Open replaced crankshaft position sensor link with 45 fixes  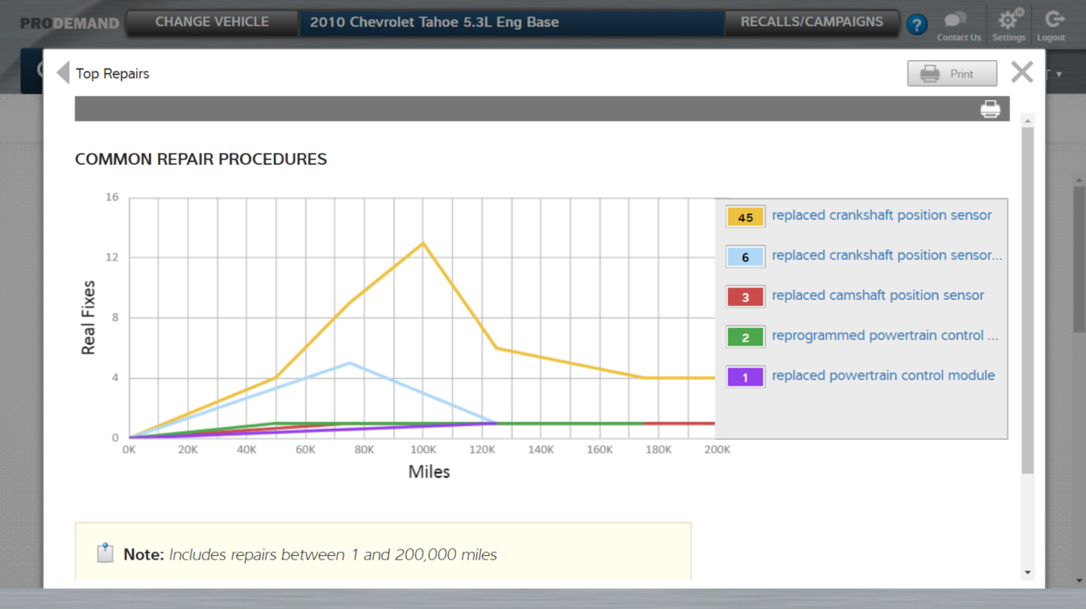point(881,216)
